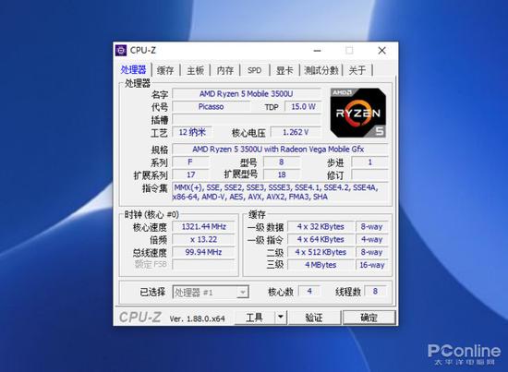The image size is (508, 372).
Task: Select the 处理器 tab
Action: point(134,69)
